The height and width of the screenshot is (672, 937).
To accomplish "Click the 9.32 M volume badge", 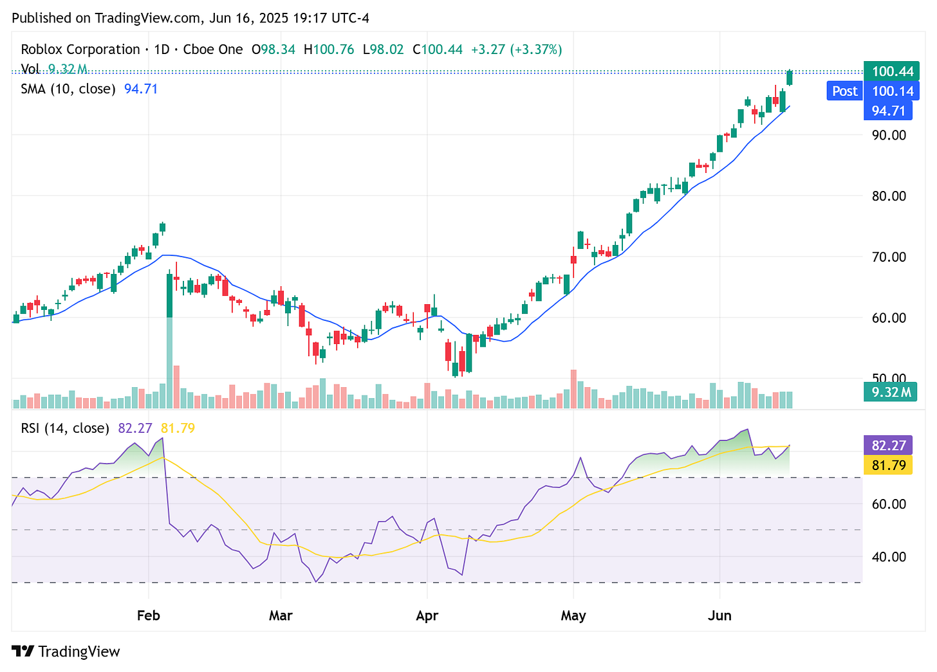I will coord(890,391).
